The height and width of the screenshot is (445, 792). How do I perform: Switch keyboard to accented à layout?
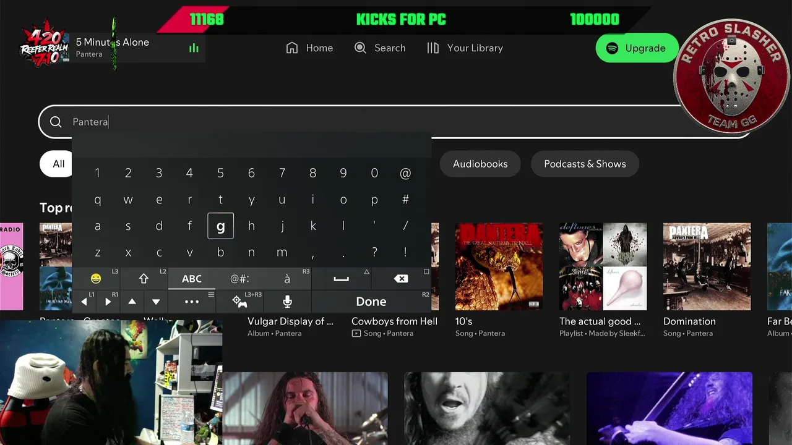[x=287, y=279]
